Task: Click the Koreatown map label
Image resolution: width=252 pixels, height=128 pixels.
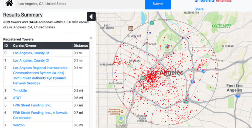Action: click(x=106, y=64)
